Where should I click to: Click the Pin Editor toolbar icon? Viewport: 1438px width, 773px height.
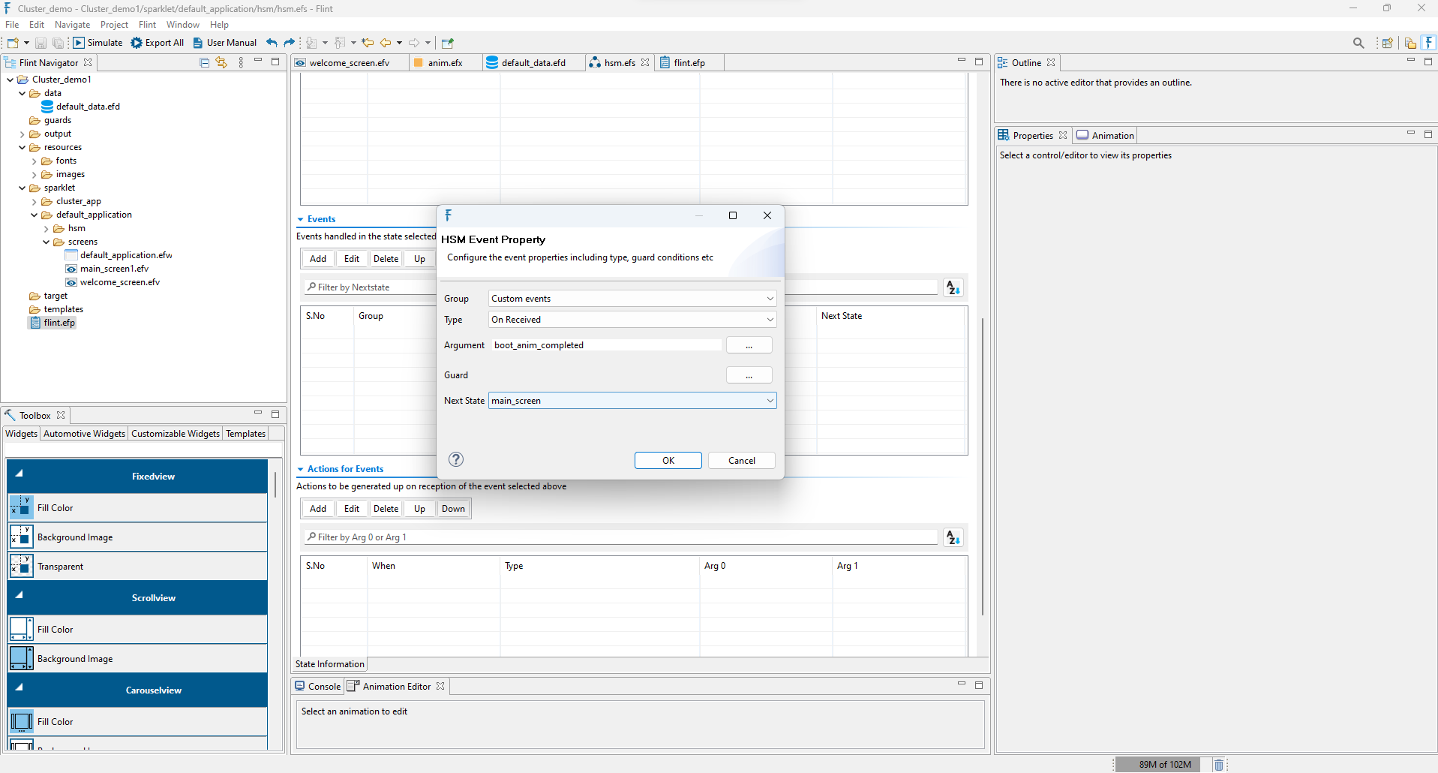[x=448, y=43]
